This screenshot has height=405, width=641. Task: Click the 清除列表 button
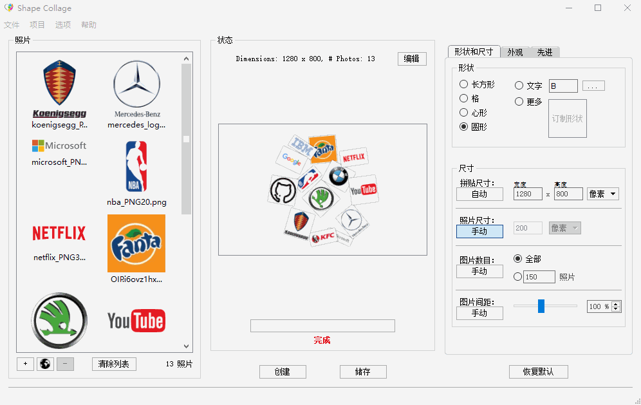tap(114, 364)
